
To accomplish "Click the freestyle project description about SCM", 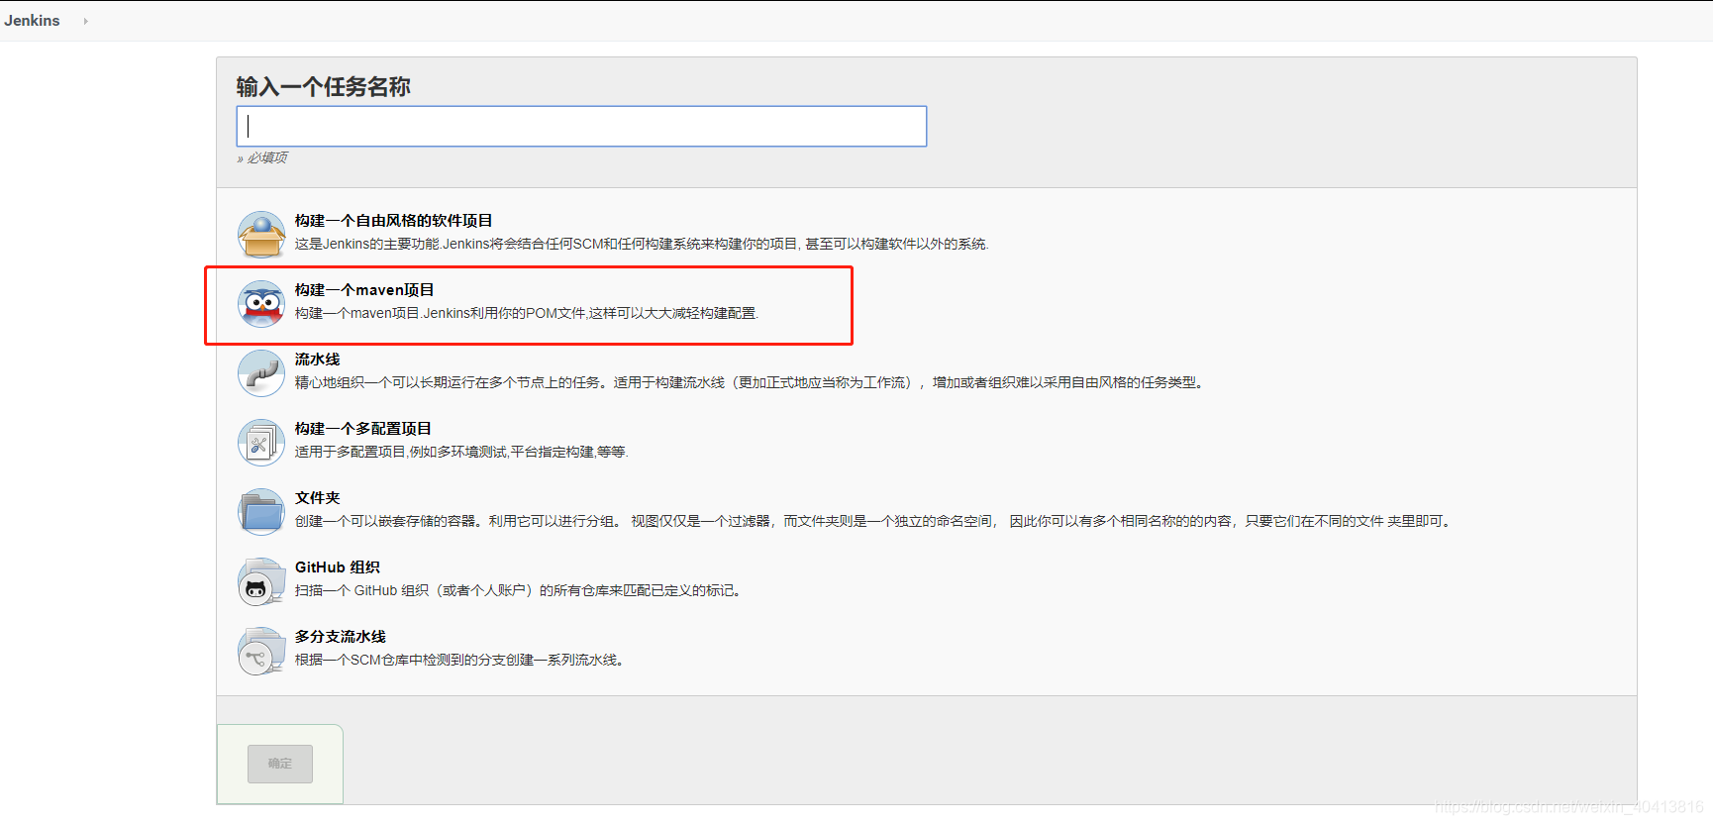I will click(642, 244).
